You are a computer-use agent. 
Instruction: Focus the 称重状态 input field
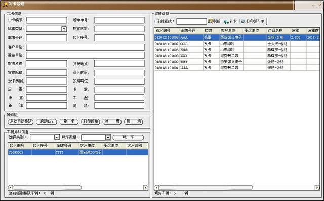tap(119, 29)
